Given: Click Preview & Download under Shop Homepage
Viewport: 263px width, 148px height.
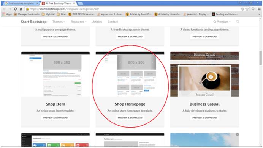Looking at the screenshot, I should click(x=130, y=118).
